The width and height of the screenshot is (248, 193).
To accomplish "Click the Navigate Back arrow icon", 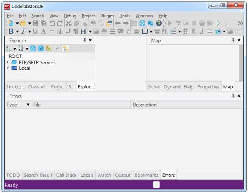I will tap(118, 24).
